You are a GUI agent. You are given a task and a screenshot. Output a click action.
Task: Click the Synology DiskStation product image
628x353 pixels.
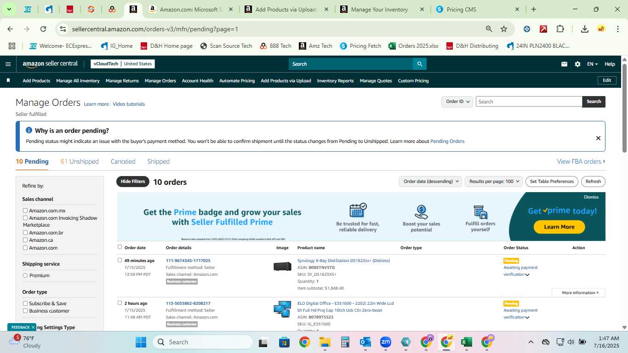tap(282, 266)
